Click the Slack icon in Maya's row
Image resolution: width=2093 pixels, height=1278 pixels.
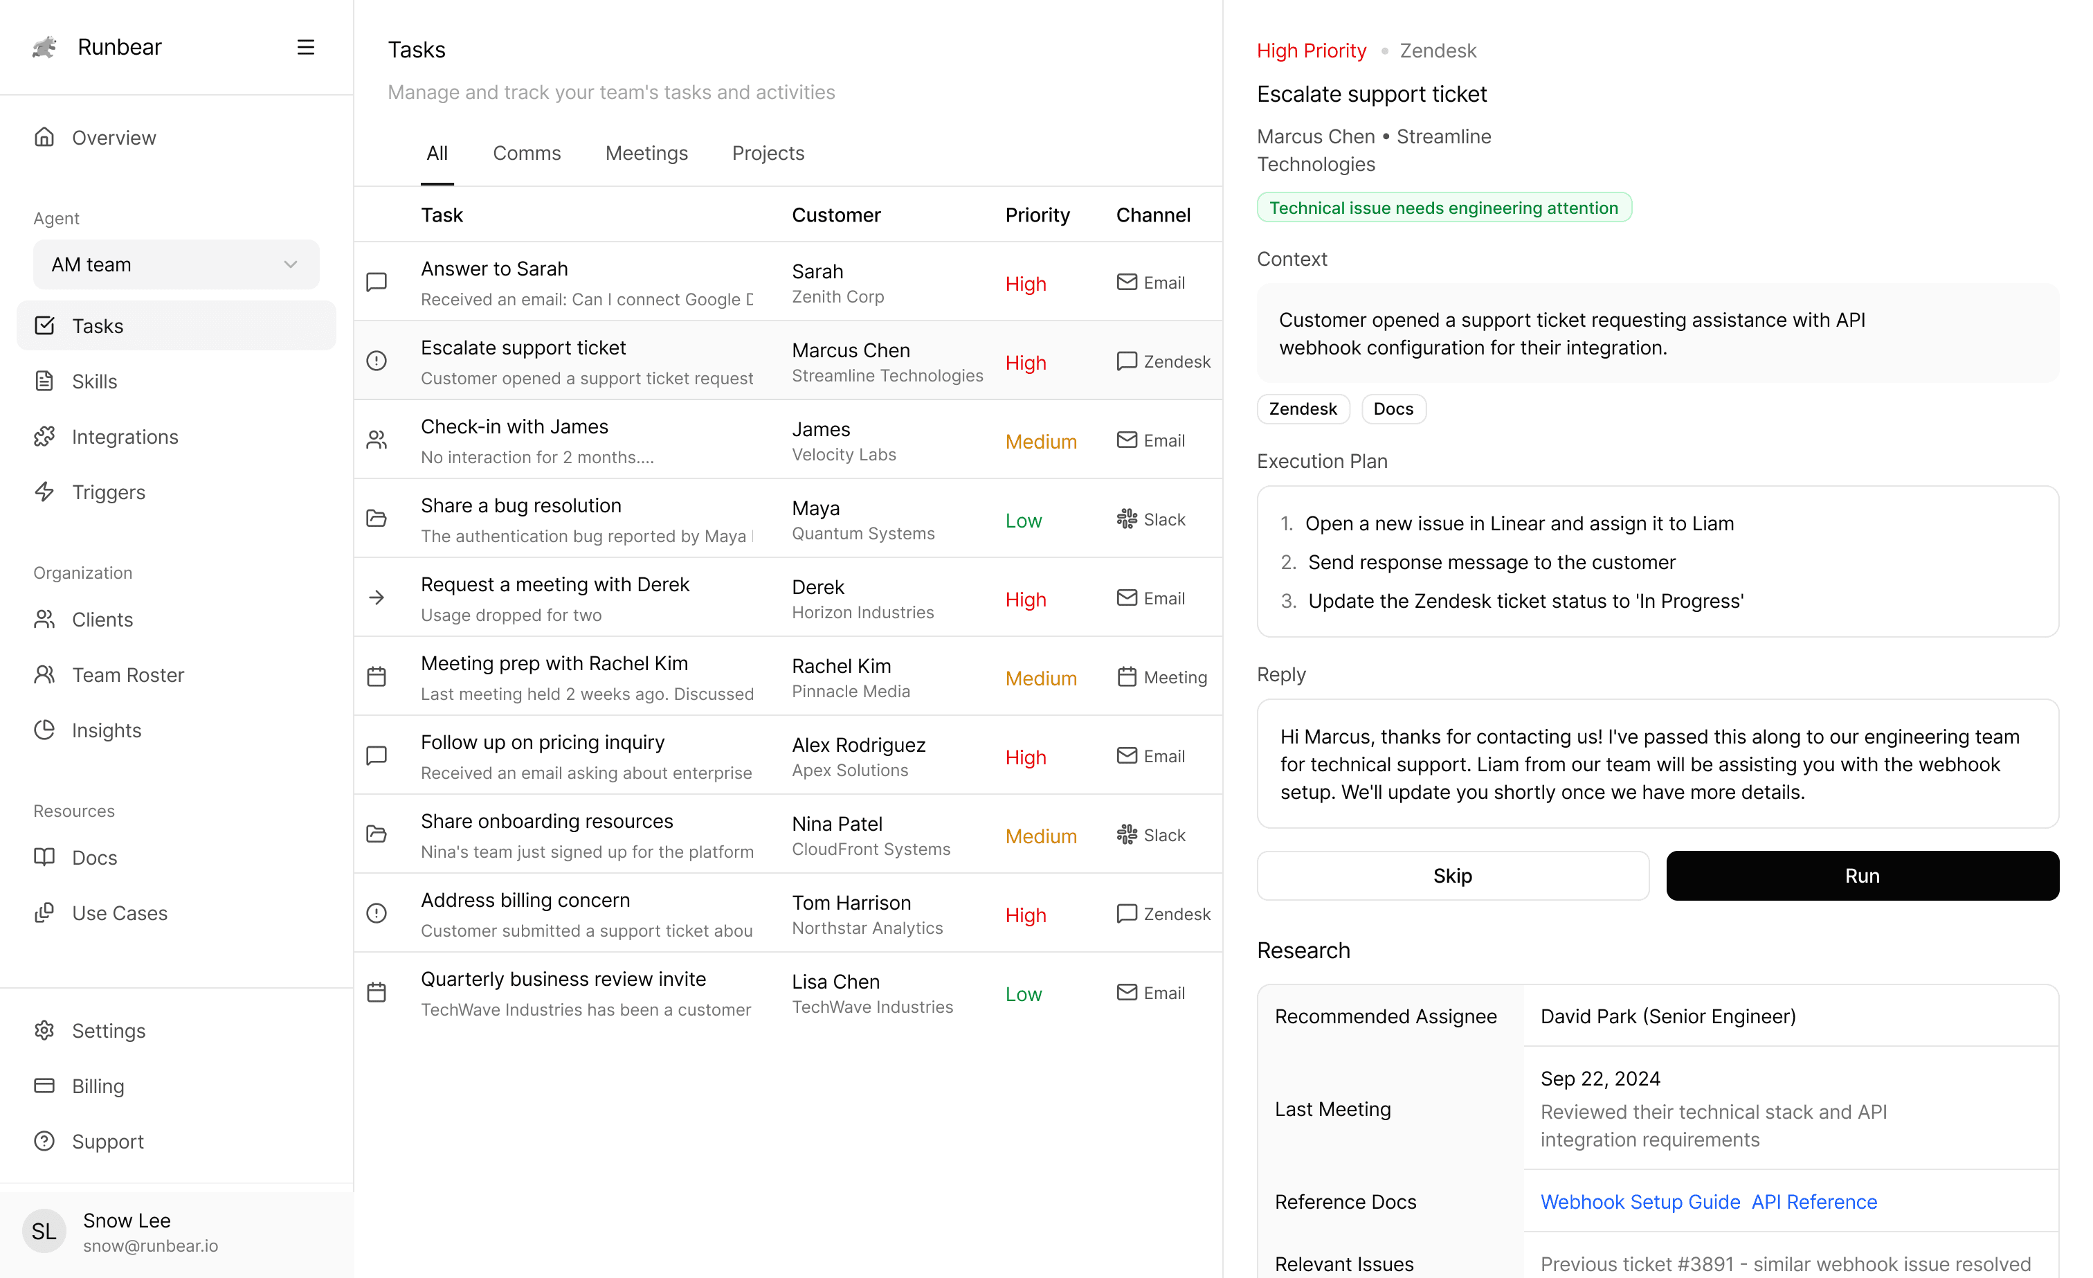point(1126,519)
